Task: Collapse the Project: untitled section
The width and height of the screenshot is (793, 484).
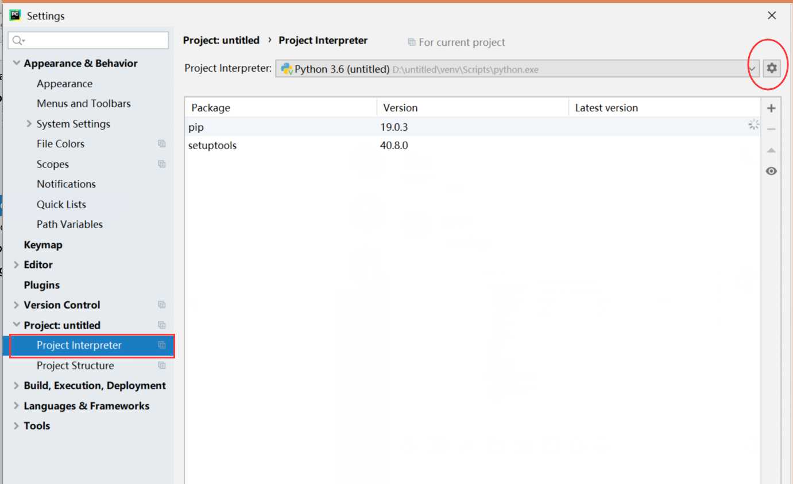Action: point(16,325)
